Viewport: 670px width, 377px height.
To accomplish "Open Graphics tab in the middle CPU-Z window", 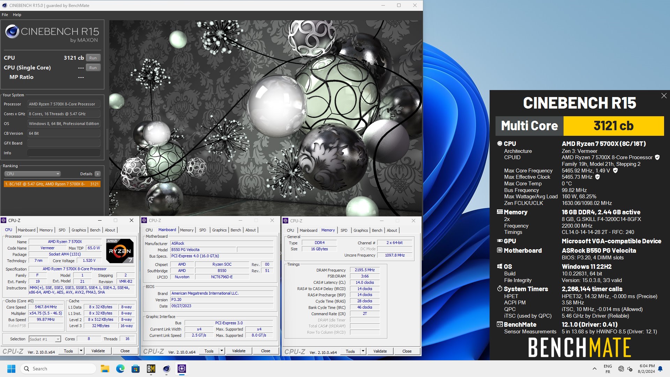I will 219,230.
